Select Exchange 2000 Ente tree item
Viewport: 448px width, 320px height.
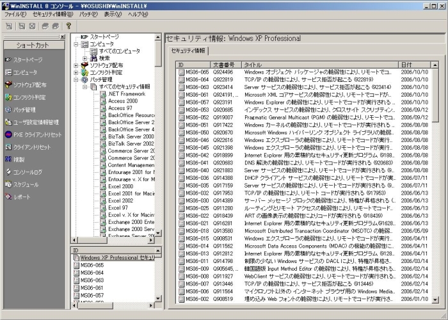(x=131, y=222)
